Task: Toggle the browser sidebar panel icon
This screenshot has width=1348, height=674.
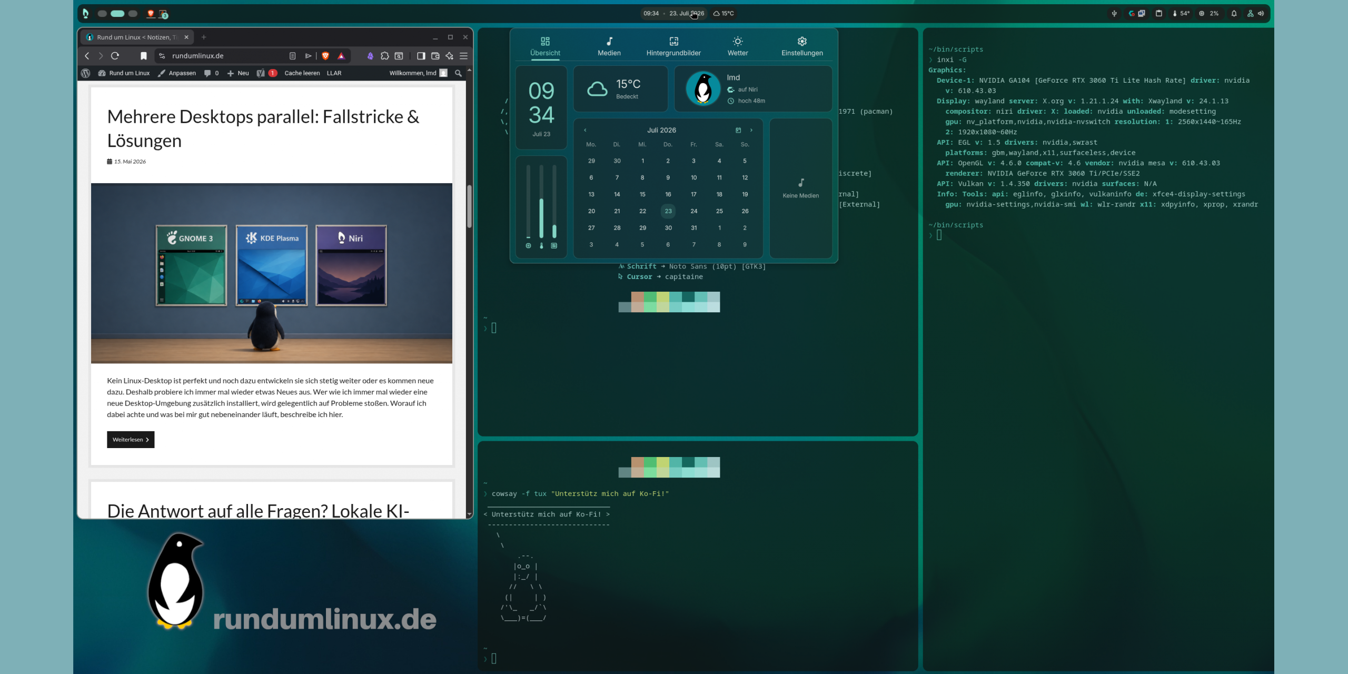Action: [421, 56]
